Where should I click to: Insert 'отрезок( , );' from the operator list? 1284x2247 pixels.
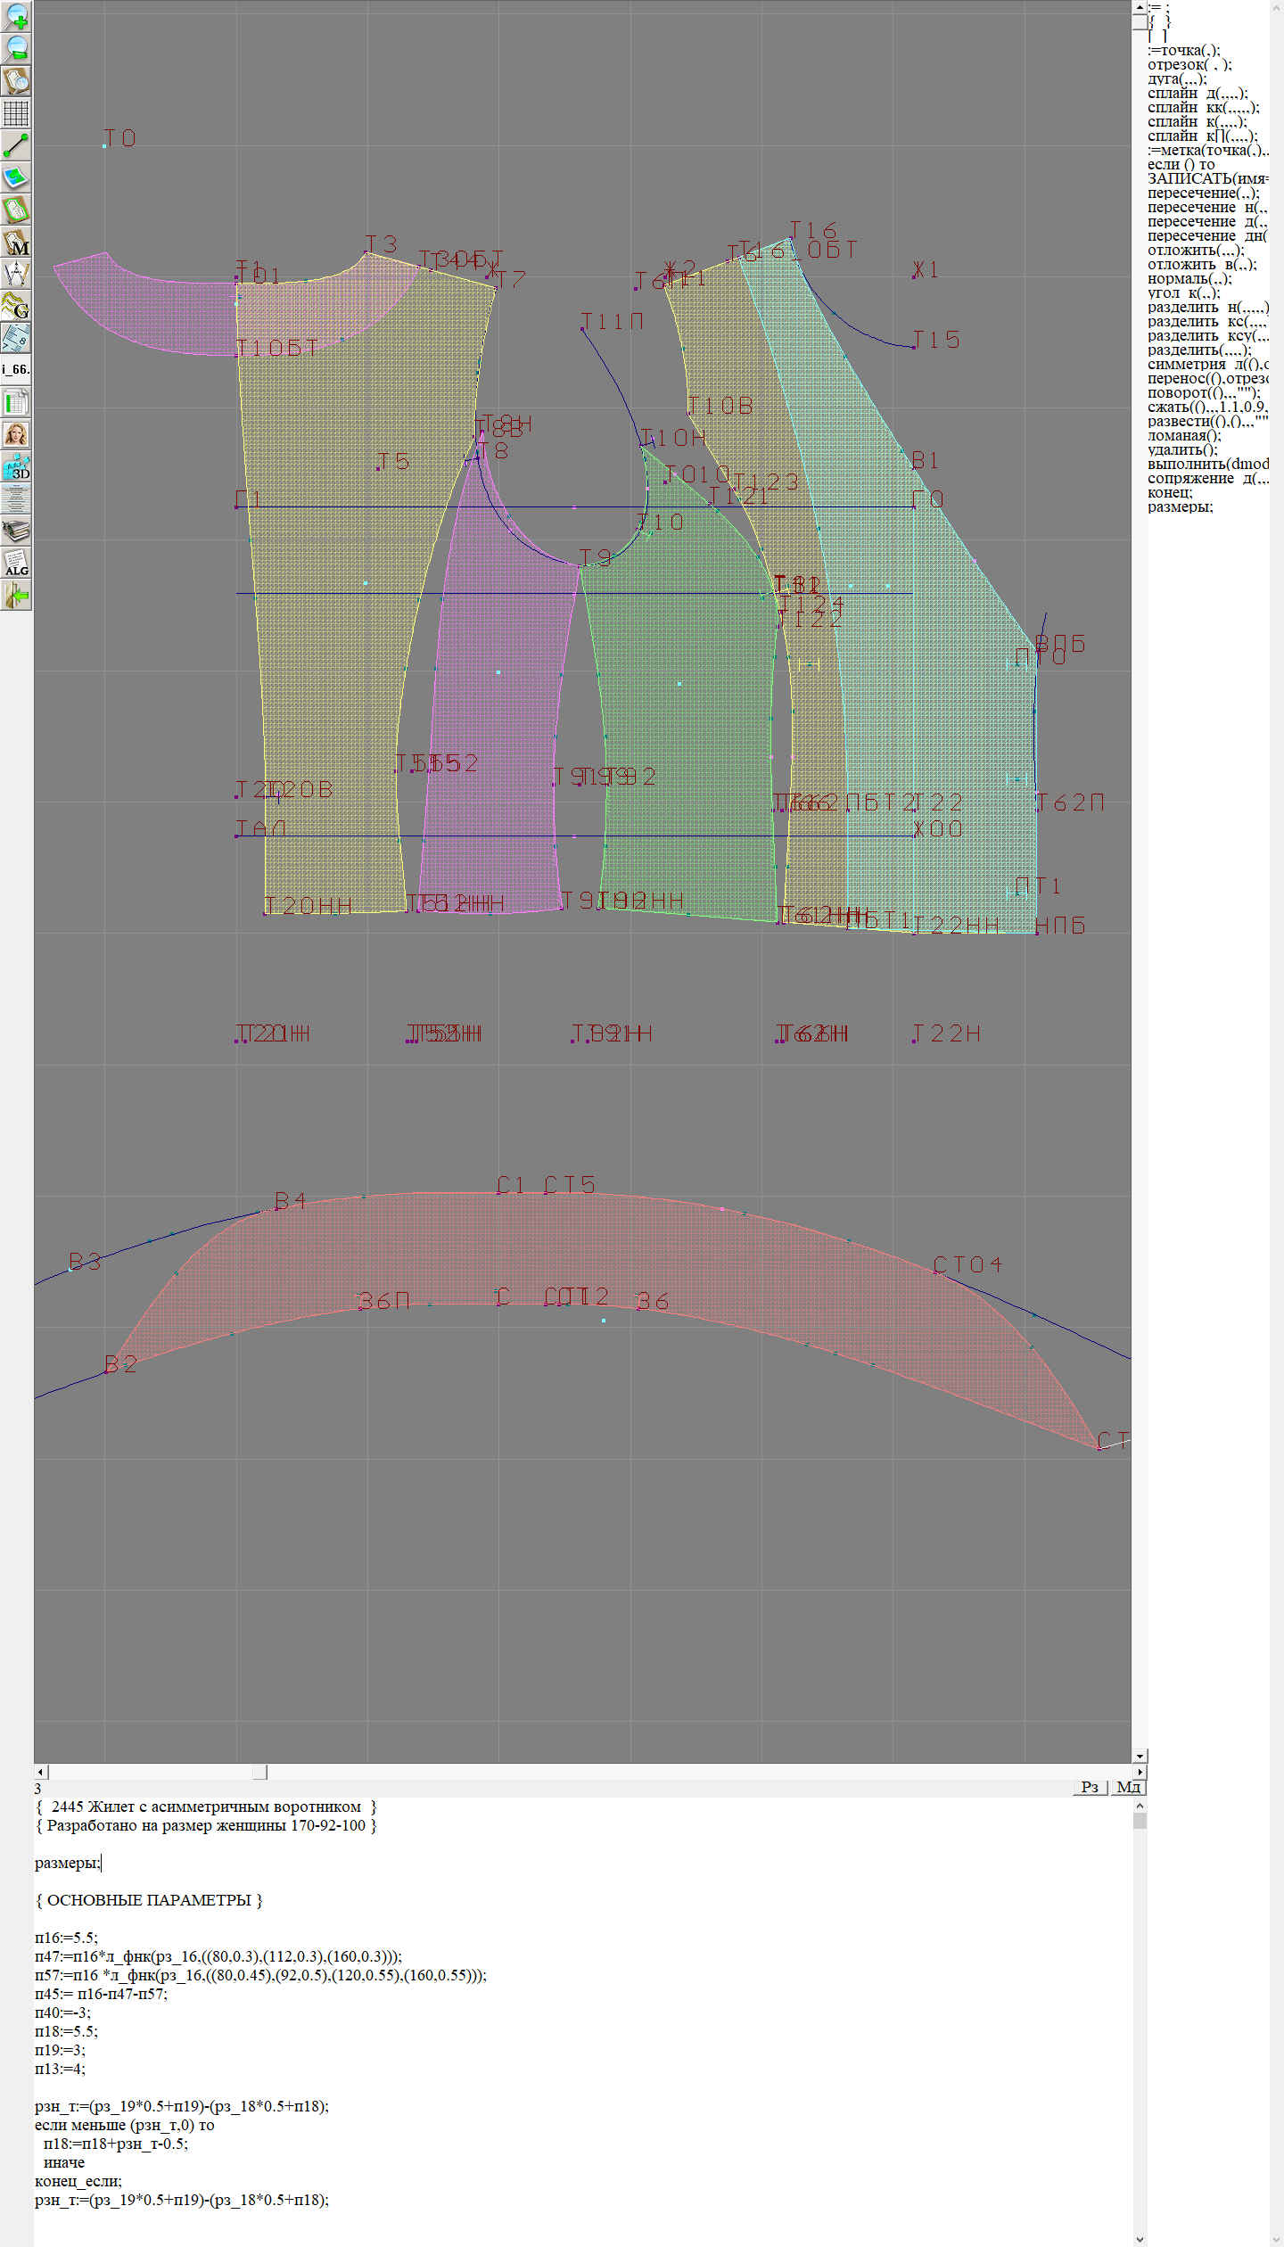[x=1189, y=64]
